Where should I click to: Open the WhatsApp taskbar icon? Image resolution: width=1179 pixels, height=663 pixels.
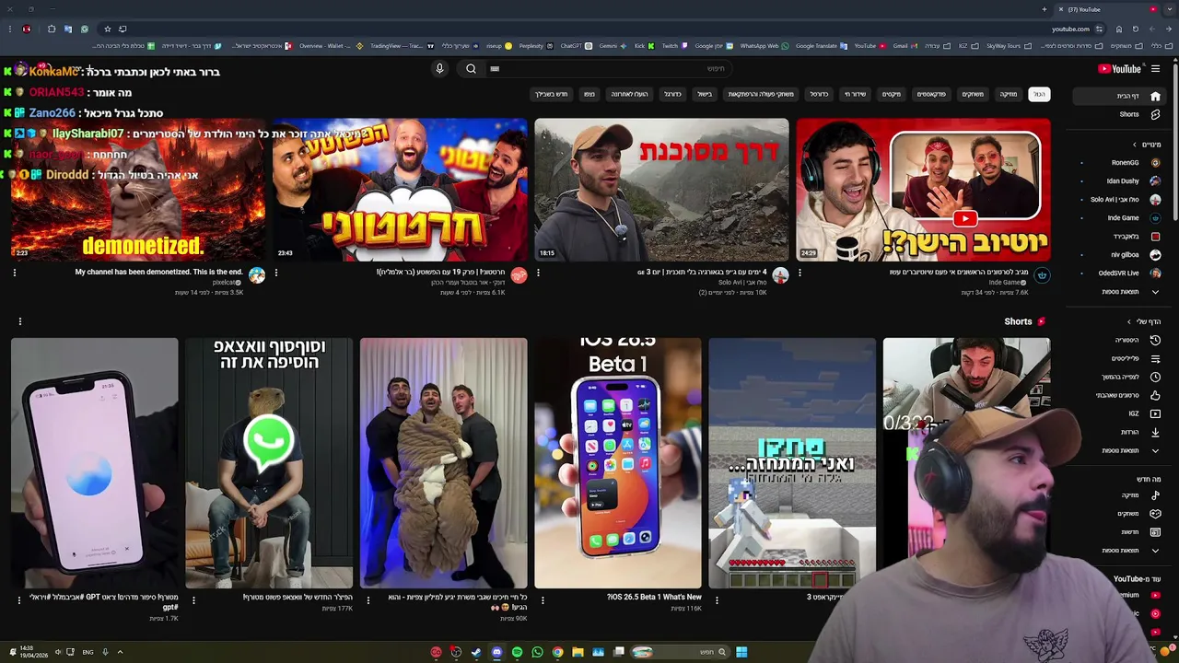click(x=537, y=652)
